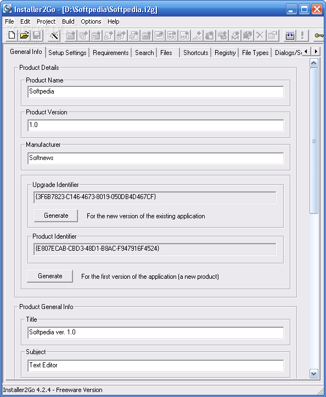The width and height of the screenshot is (326, 397).
Task: Switch to the Registry tab
Action: point(225,53)
